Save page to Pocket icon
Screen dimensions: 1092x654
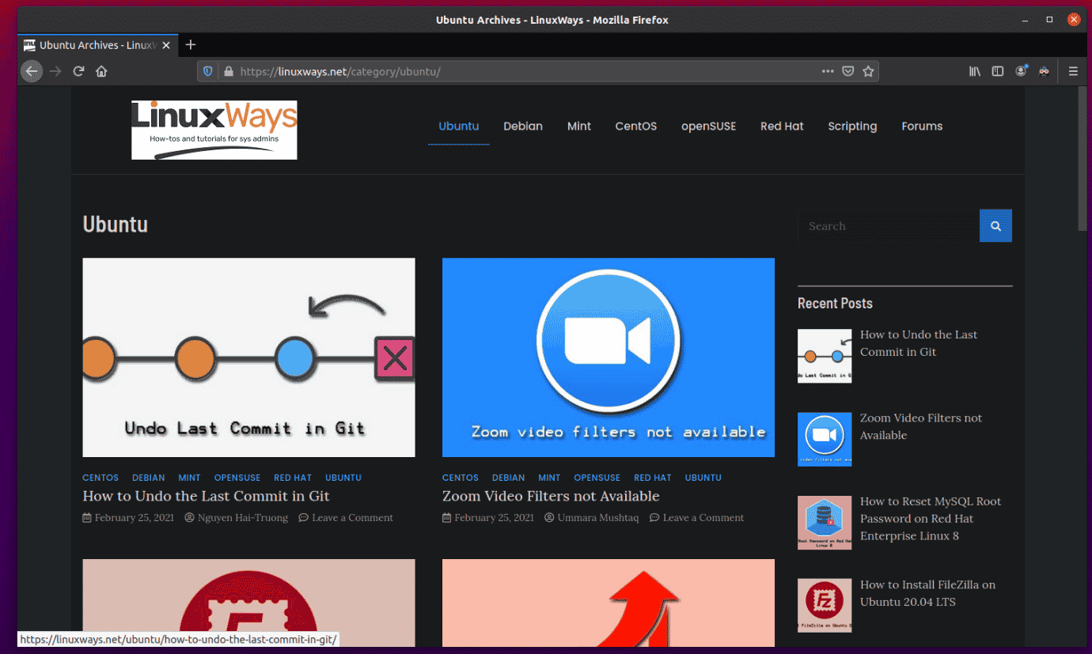coord(847,71)
